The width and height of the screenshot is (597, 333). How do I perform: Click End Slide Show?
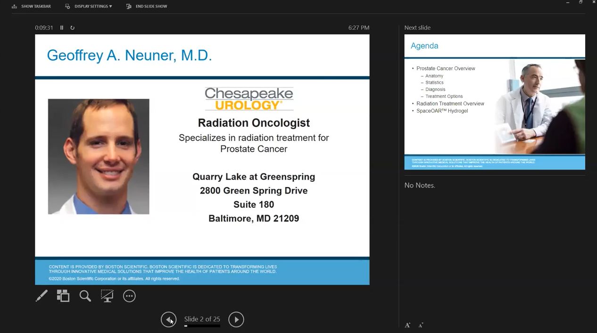147,6
